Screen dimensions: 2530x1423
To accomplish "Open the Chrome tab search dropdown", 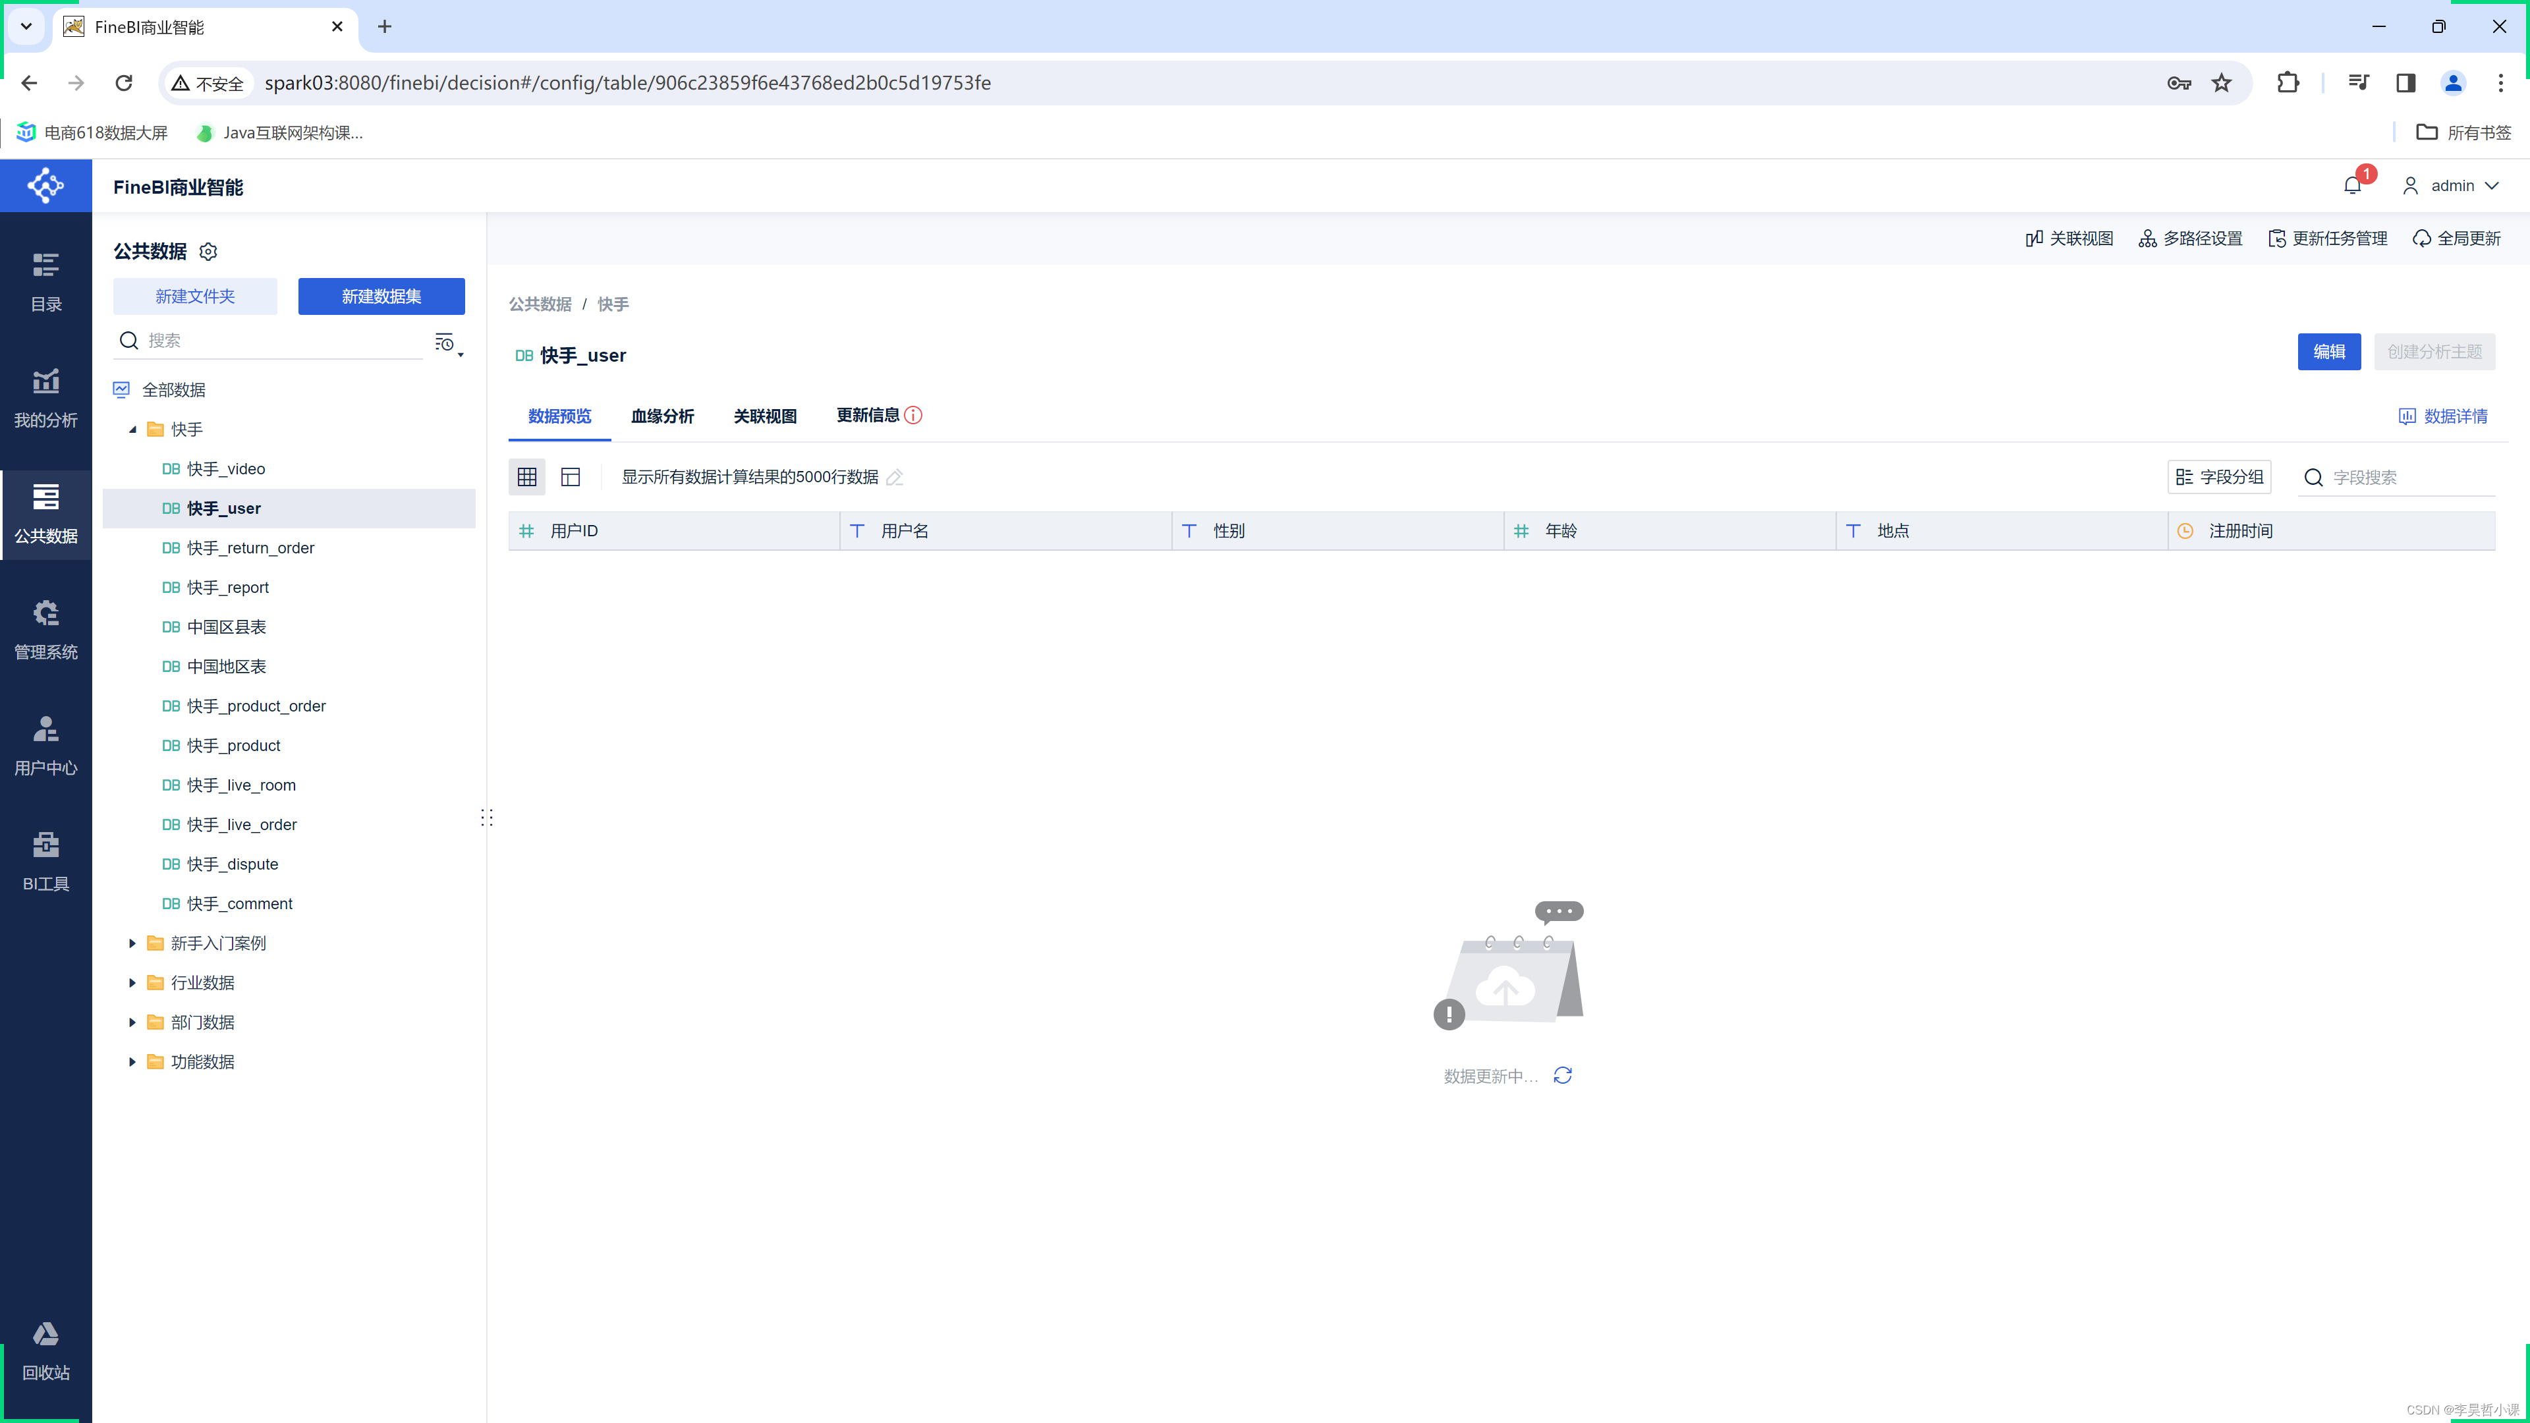I will pyautogui.click(x=26, y=26).
